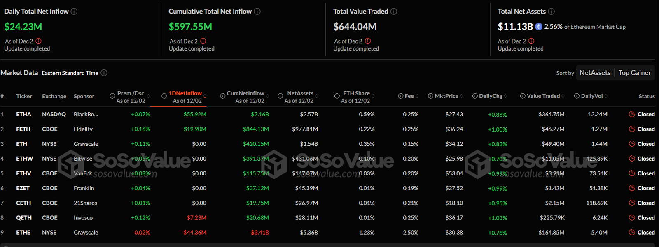659x247 pixels.
Task: Open the EZET ticker
Action: click(x=23, y=188)
